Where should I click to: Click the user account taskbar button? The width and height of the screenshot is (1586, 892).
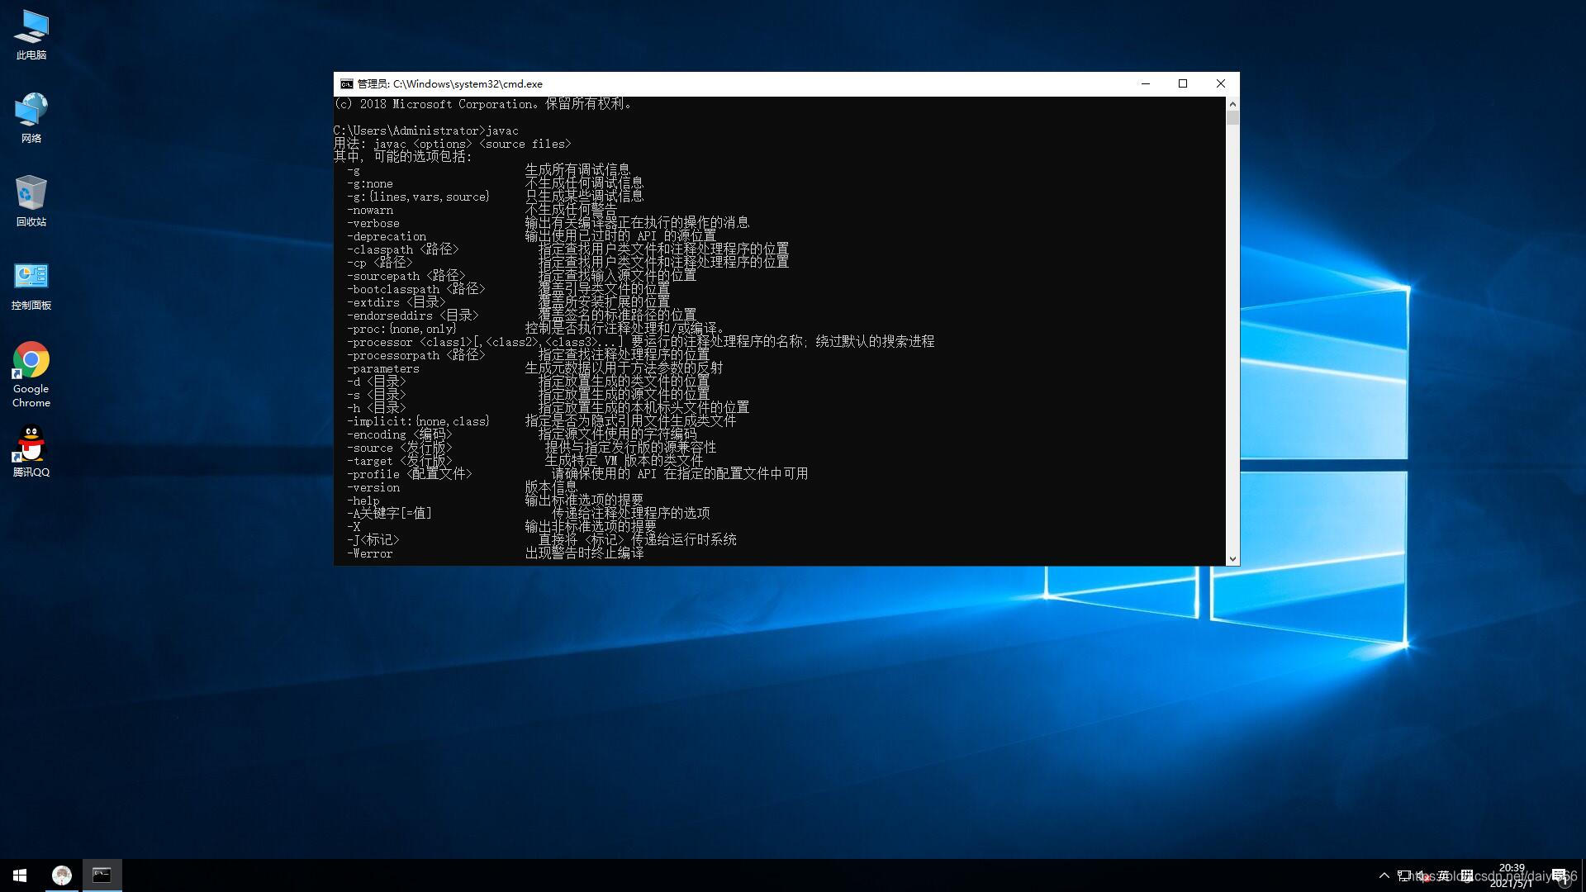(x=61, y=875)
